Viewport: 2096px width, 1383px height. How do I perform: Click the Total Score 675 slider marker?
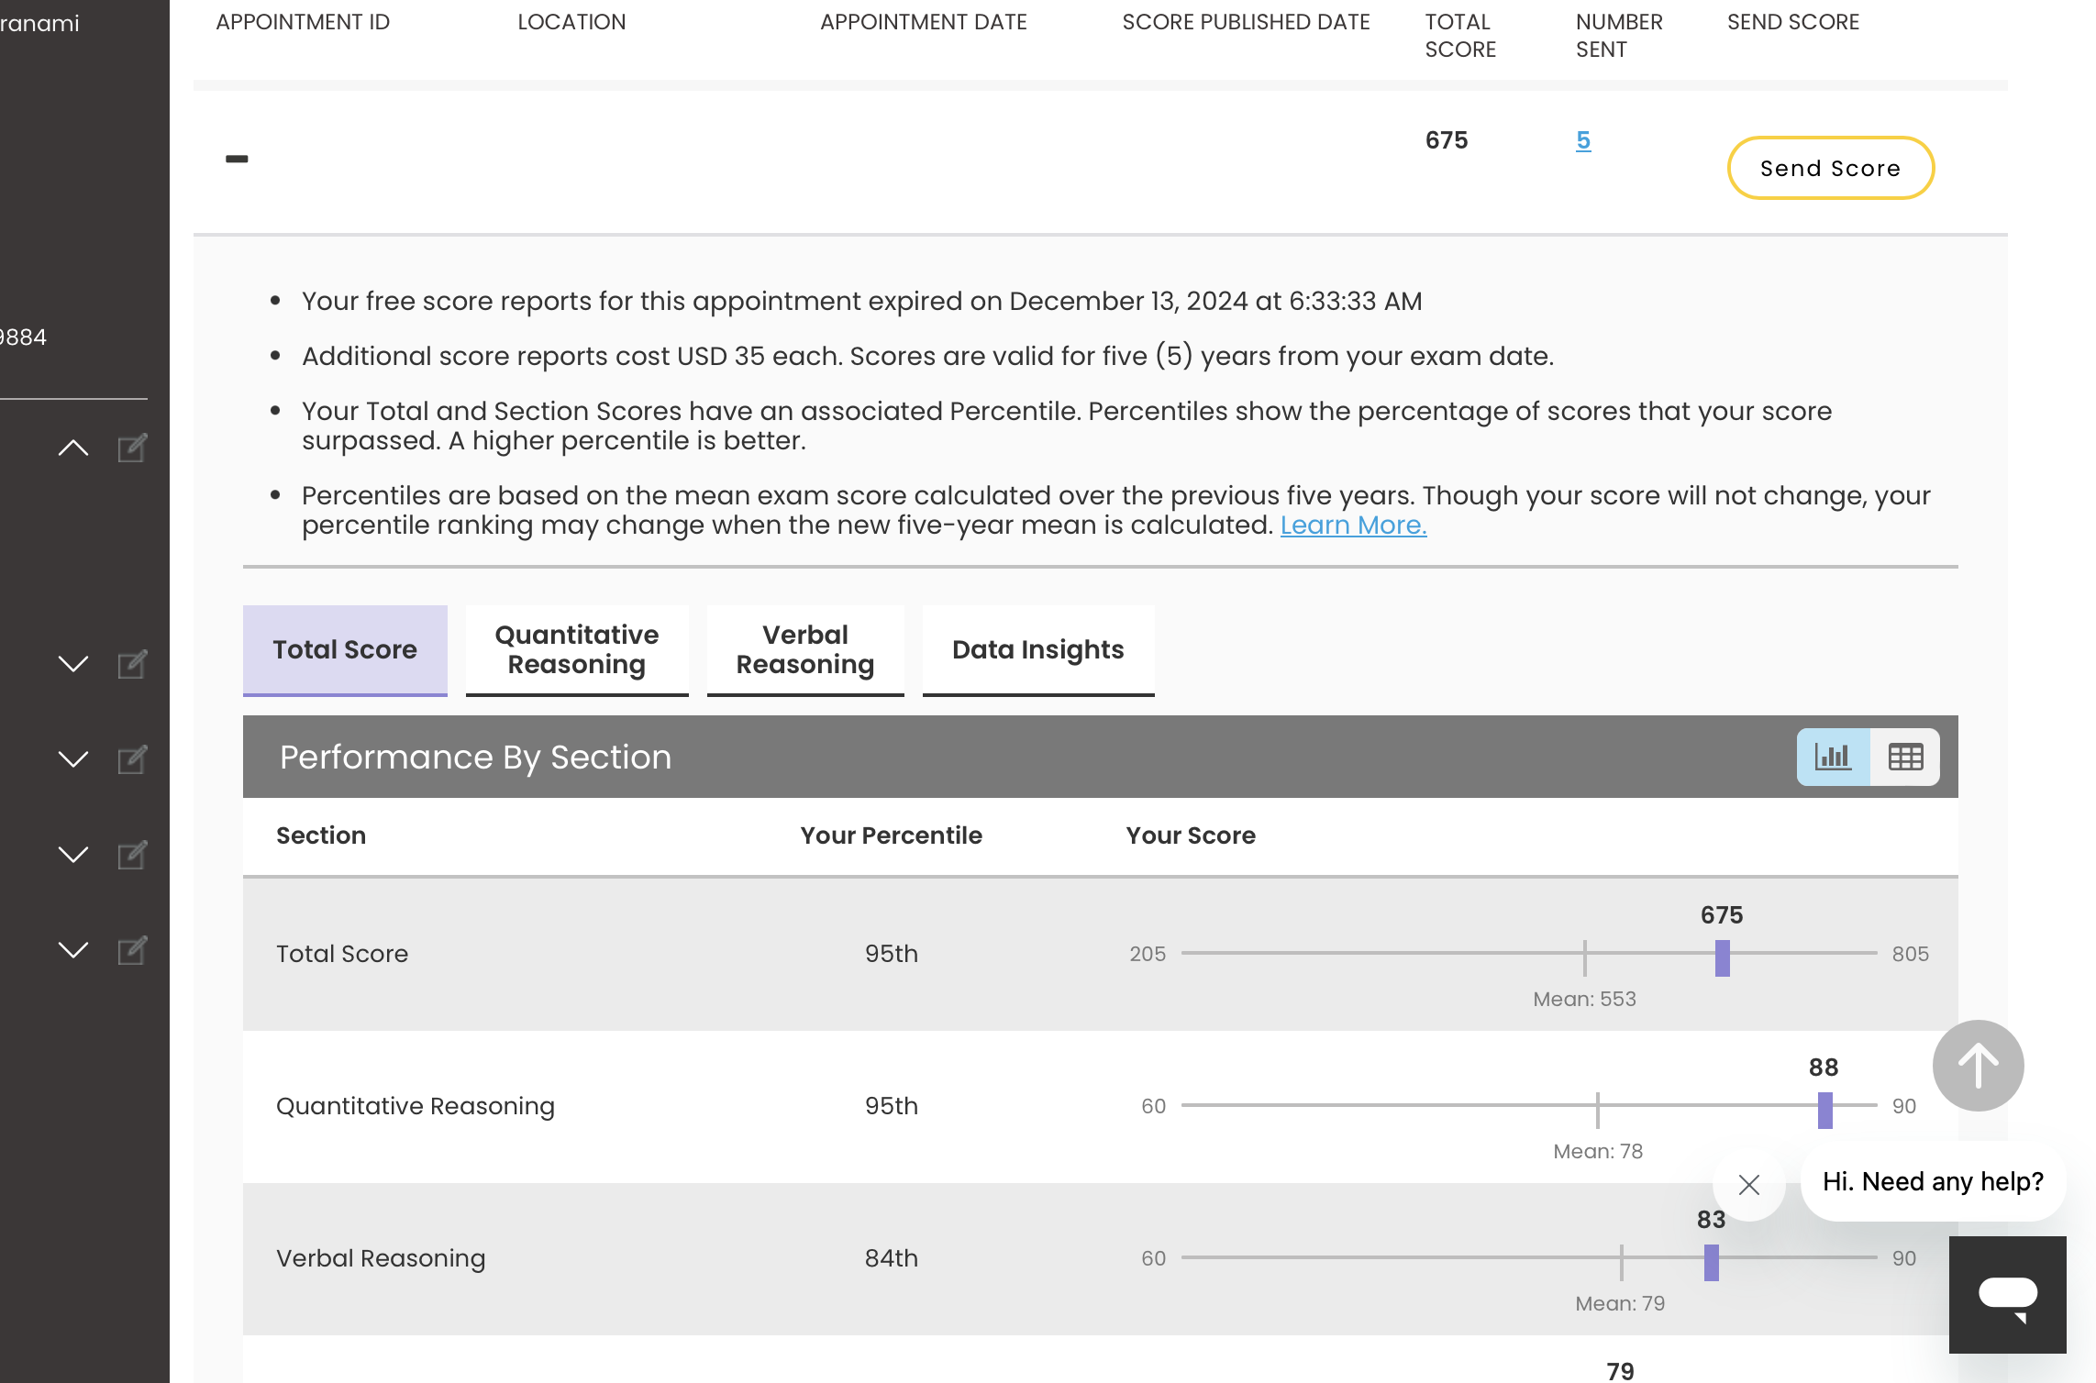[x=1722, y=957]
